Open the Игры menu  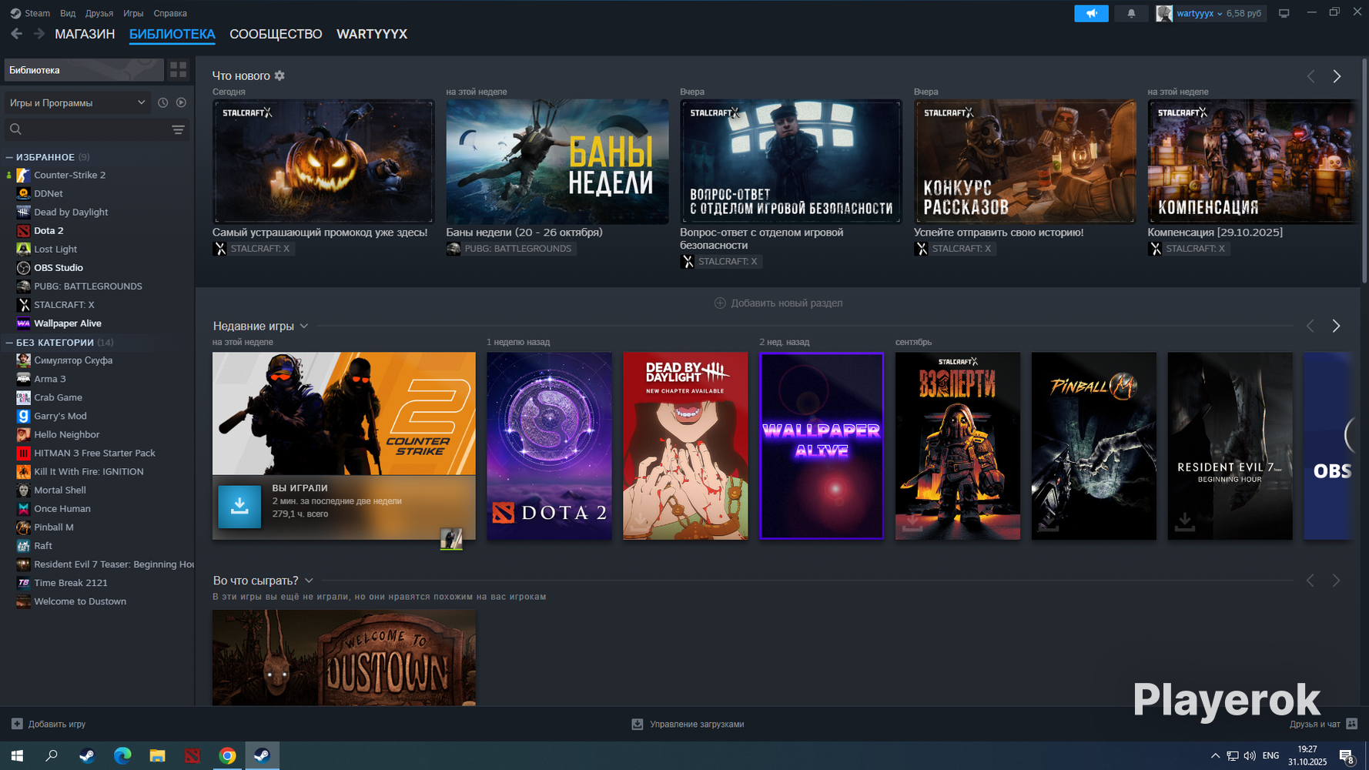point(133,13)
